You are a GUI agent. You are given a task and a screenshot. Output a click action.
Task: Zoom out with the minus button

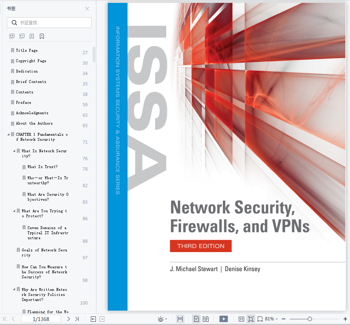pos(284,319)
